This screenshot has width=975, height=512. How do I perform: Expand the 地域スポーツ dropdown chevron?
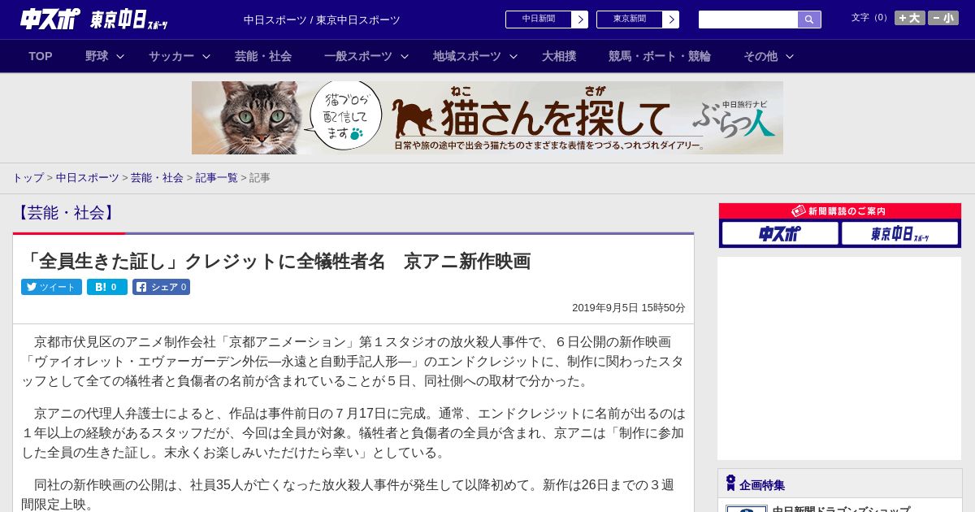point(513,56)
